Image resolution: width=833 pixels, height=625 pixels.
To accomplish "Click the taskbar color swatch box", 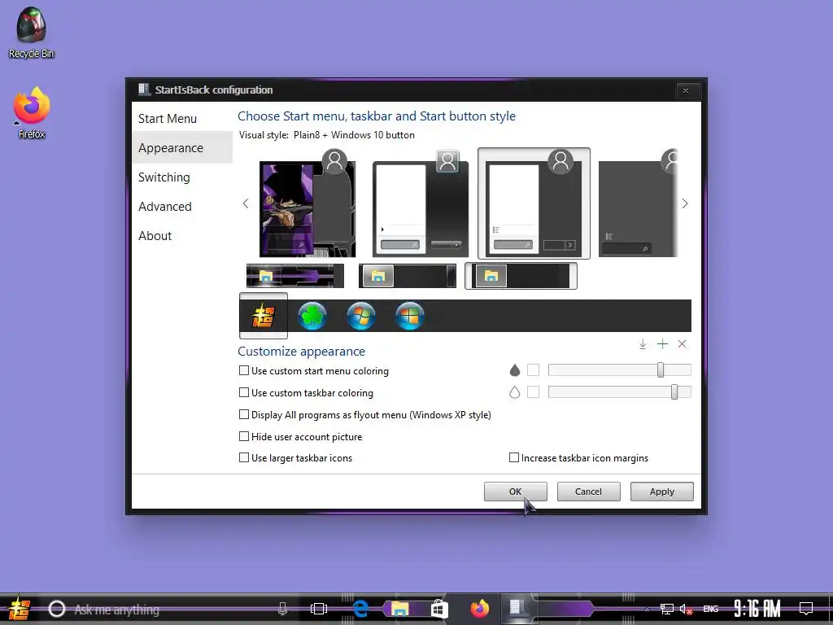I will (x=533, y=392).
